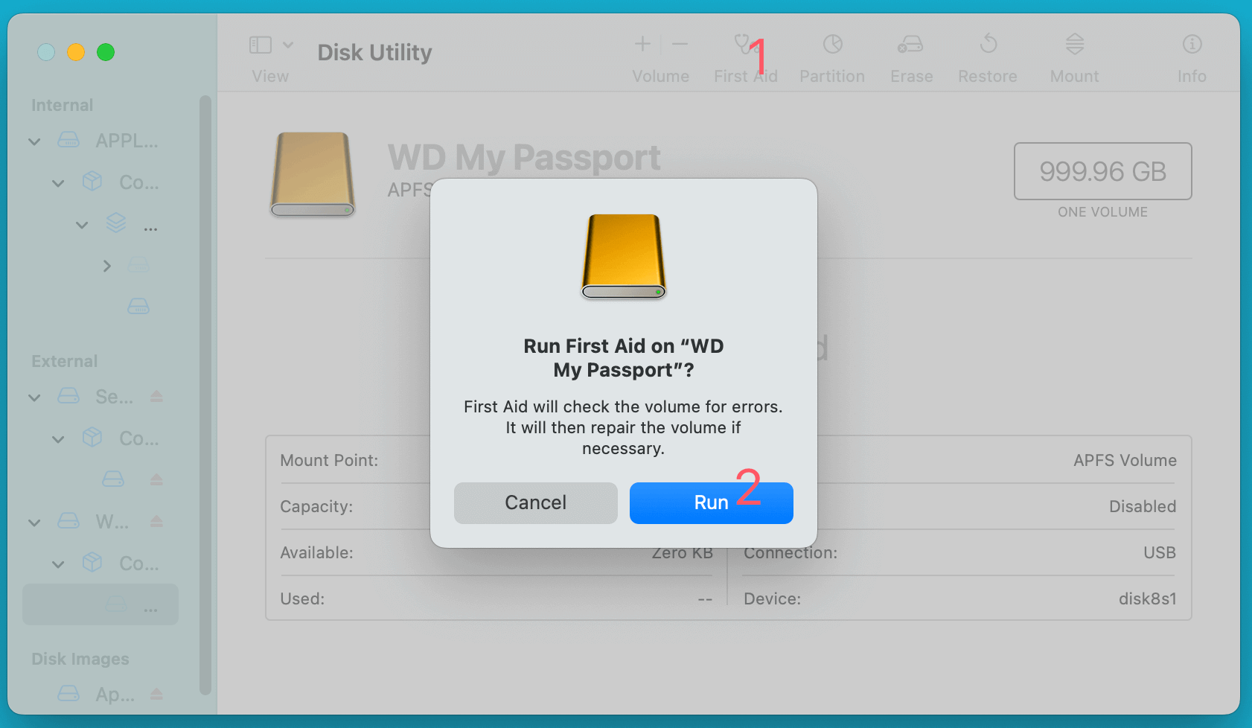Eject the disk image under Disk Images
Image resolution: width=1252 pixels, height=728 pixels.
pos(156,694)
